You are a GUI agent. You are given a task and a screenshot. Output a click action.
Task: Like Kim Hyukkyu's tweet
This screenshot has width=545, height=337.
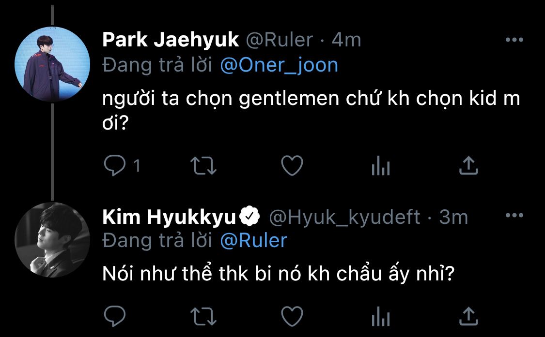coord(292,316)
